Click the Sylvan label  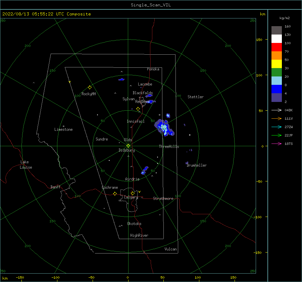(x=129, y=99)
